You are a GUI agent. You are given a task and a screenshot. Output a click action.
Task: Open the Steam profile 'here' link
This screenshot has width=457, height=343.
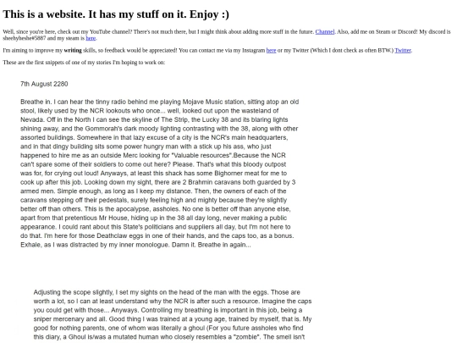(x=91, y=38)
